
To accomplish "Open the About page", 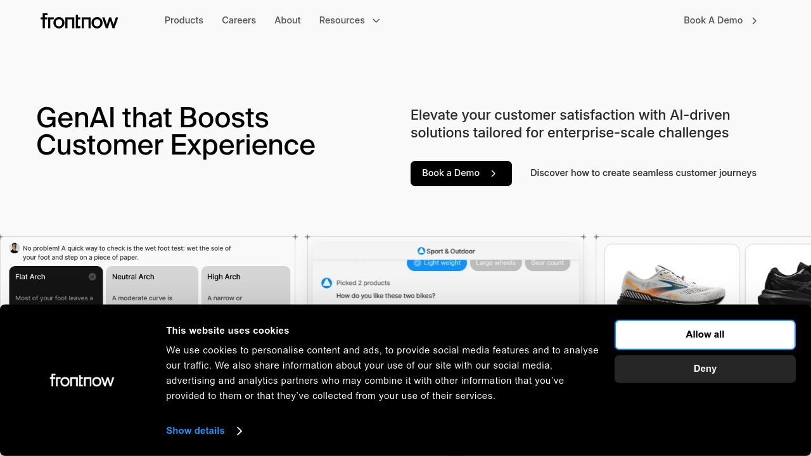I will click(x=288, y=20).
